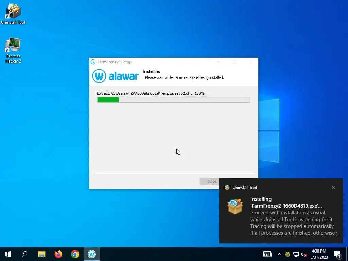
Task: Open network status from the tray
Action: click(x=296, y=254)
